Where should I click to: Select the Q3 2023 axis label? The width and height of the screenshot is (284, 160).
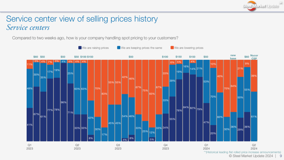pos(118,147)
